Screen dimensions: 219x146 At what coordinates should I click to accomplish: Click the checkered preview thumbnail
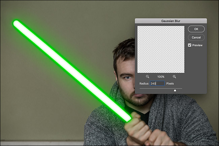[x=161, y=49]
